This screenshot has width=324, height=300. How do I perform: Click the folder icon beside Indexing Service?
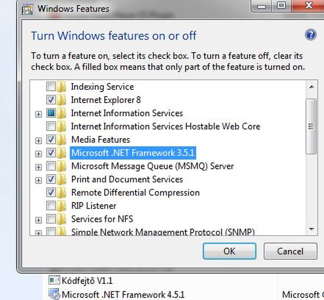click(x=61, y=87)
